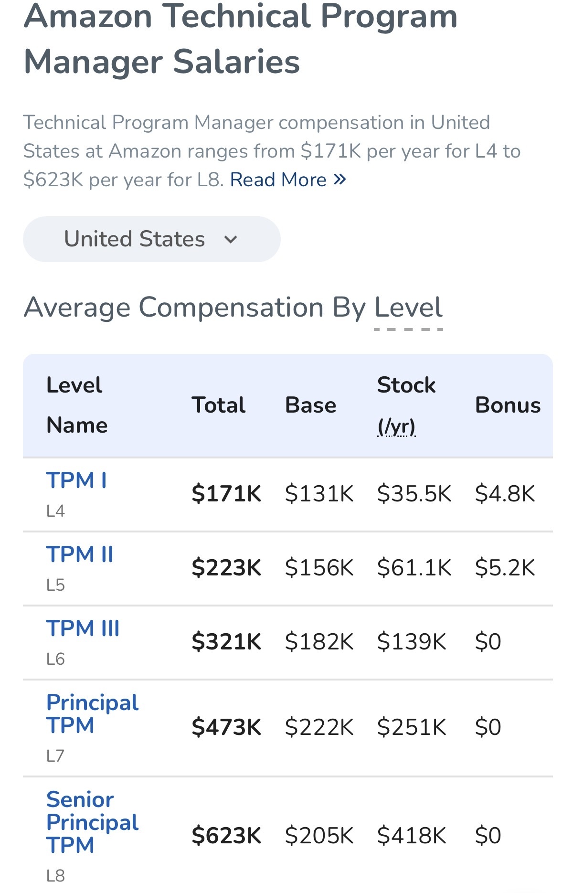Click the dotted-underlined word Level in heading
The width and height of the screenshot is (562, 893).
pyautogui.click(x=408, y=308)
